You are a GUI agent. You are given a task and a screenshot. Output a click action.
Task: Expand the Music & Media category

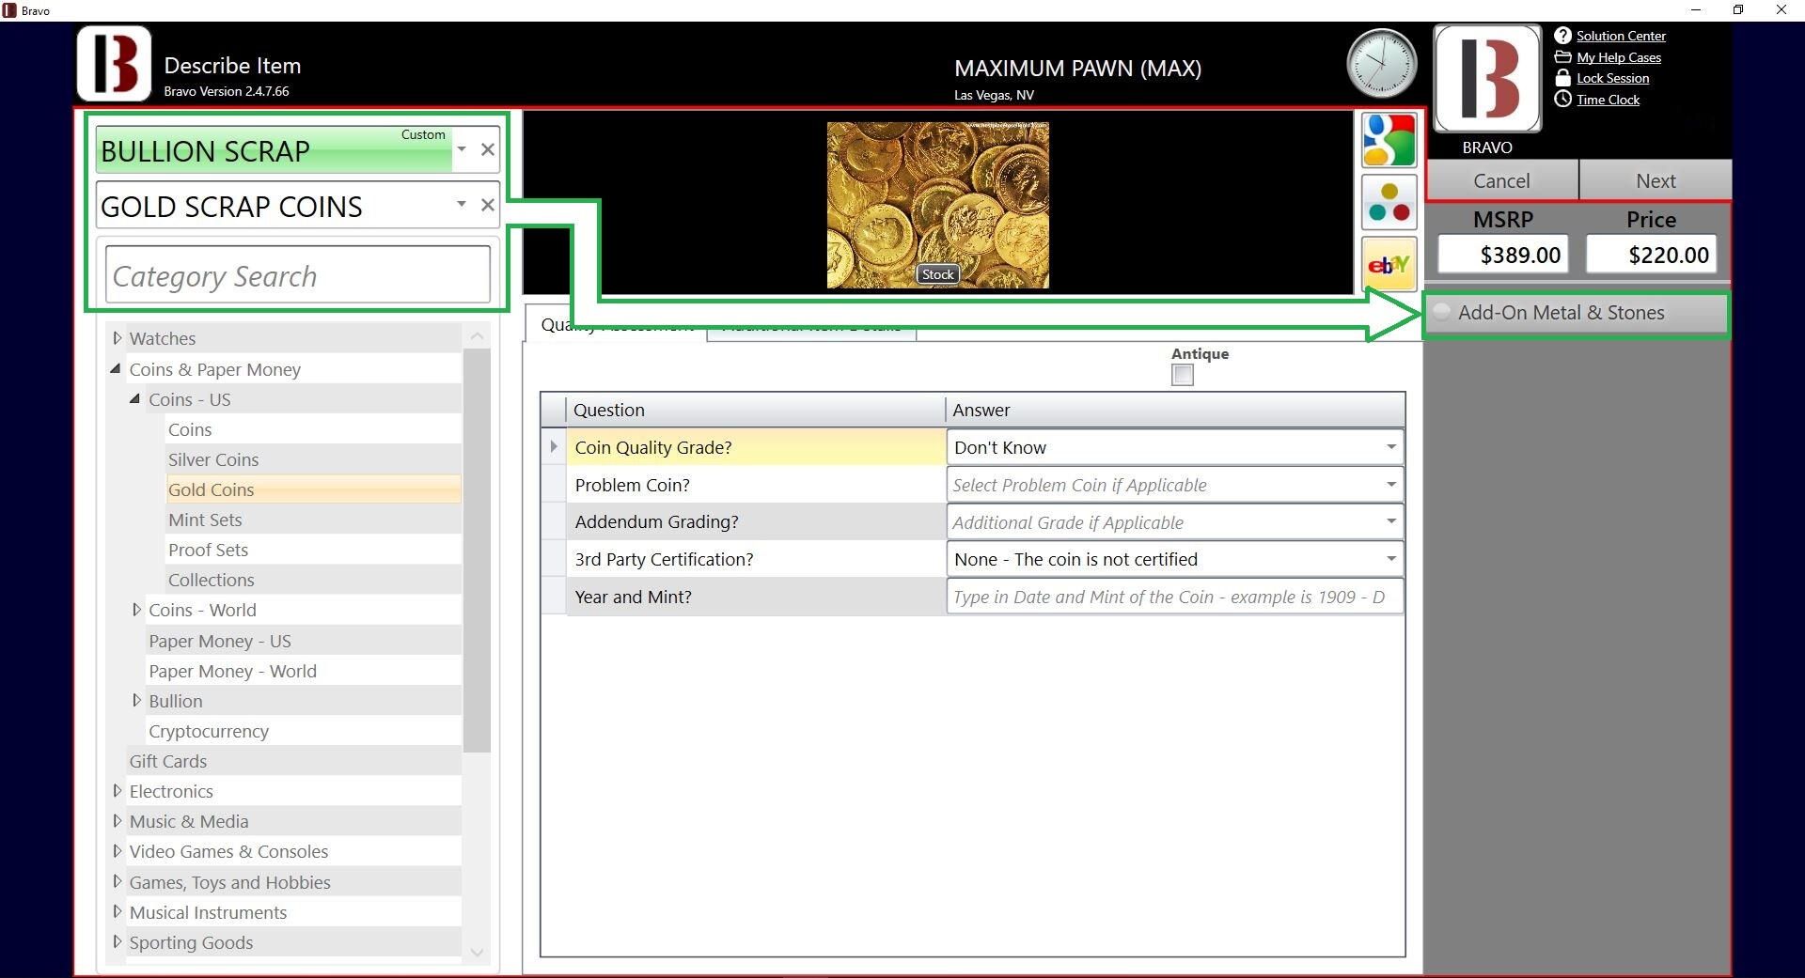pos(118,821)
